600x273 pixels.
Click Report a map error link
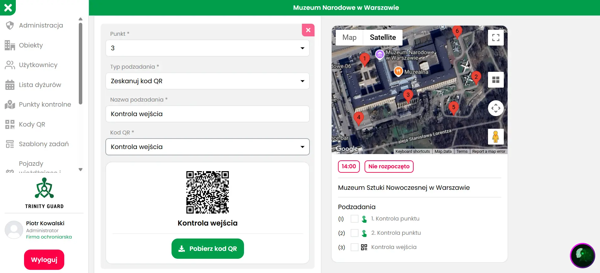489,152
